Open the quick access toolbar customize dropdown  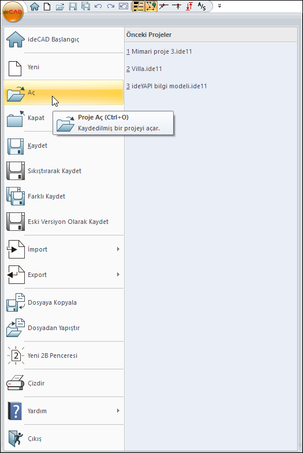(219, 6)
